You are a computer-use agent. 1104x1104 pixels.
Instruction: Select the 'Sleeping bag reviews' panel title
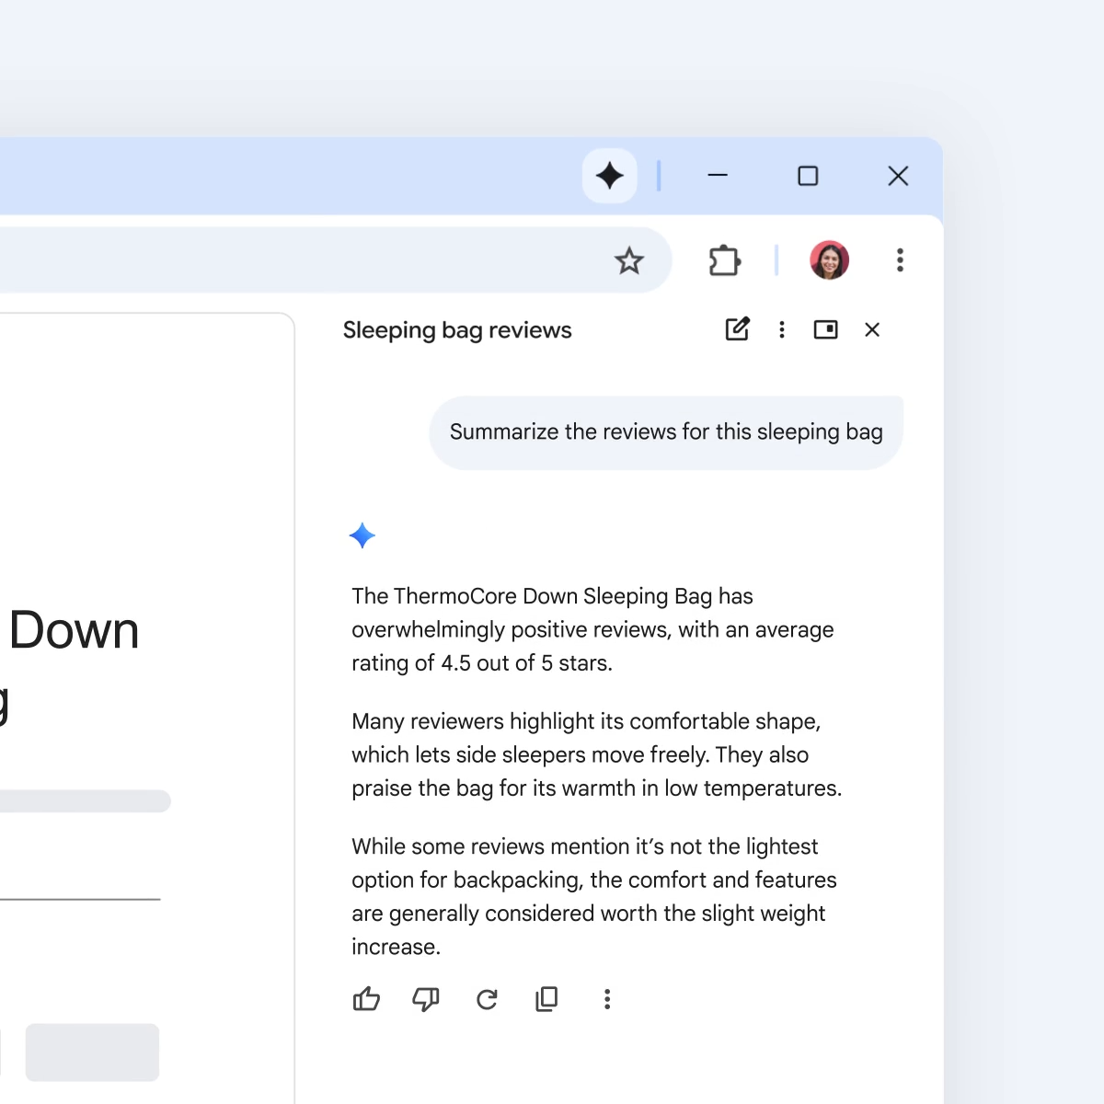point(457,329)
